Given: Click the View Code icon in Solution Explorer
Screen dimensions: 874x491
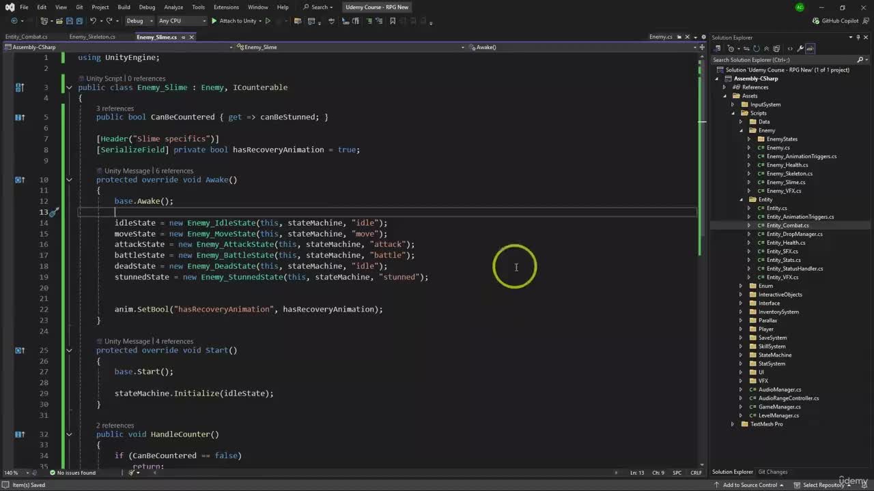Looking at the screenshot, I should coord(790,48).
